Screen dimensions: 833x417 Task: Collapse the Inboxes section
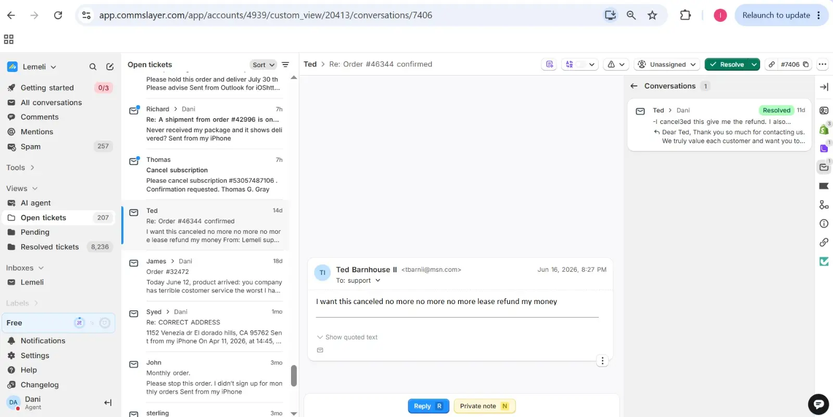25,268
